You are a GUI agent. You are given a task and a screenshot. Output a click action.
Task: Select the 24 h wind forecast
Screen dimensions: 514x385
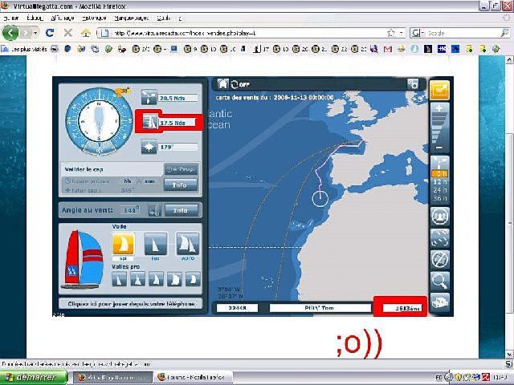(x=440, y=190)
